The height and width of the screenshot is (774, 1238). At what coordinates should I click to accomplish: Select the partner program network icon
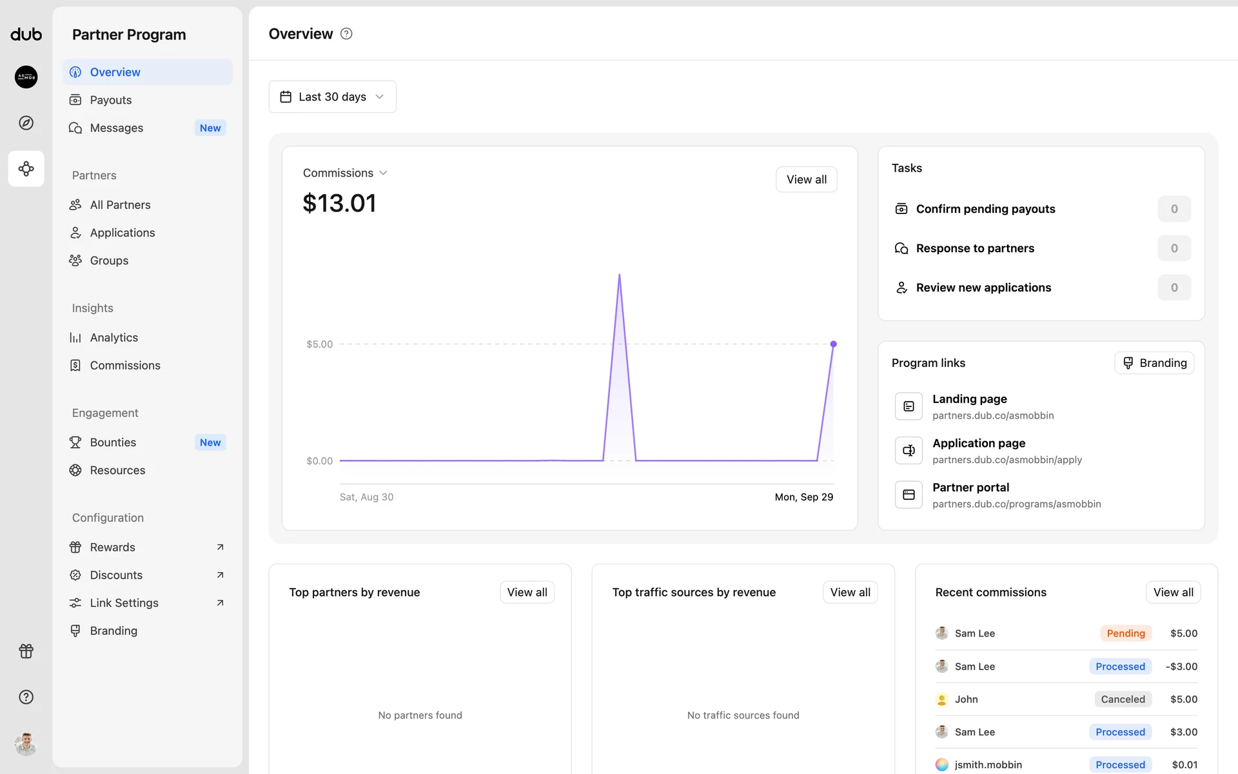[x=26, y=169]
